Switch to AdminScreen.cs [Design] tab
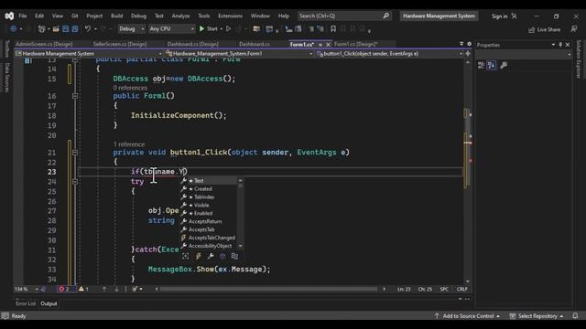586x329 pixels. [44, 44]
